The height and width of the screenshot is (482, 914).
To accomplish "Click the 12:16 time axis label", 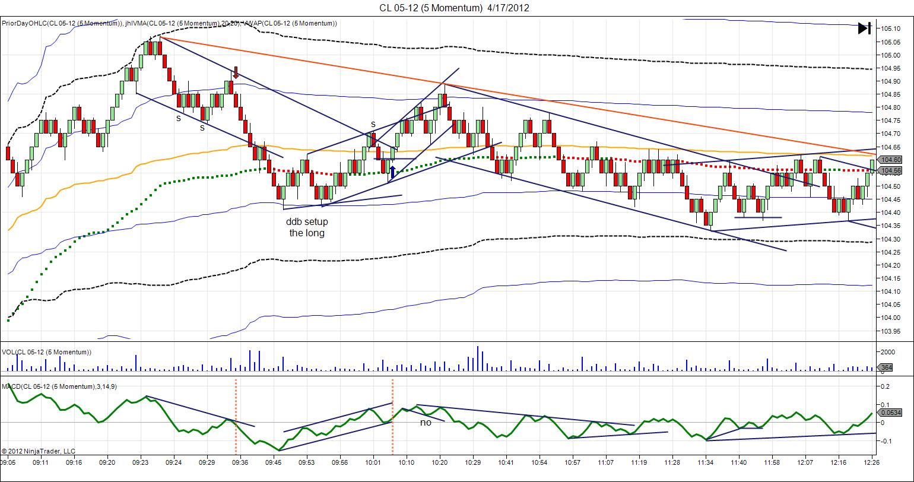I will tap(839, 461).
